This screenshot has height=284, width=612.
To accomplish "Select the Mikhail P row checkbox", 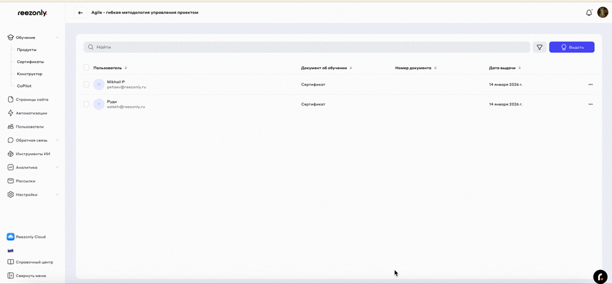I will click(87, 85).
